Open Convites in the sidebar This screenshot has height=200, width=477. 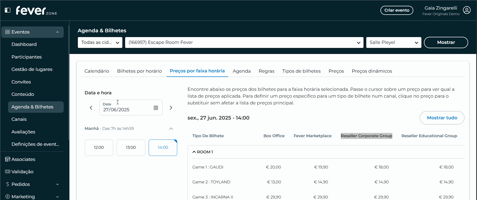(x=21, y=82)
